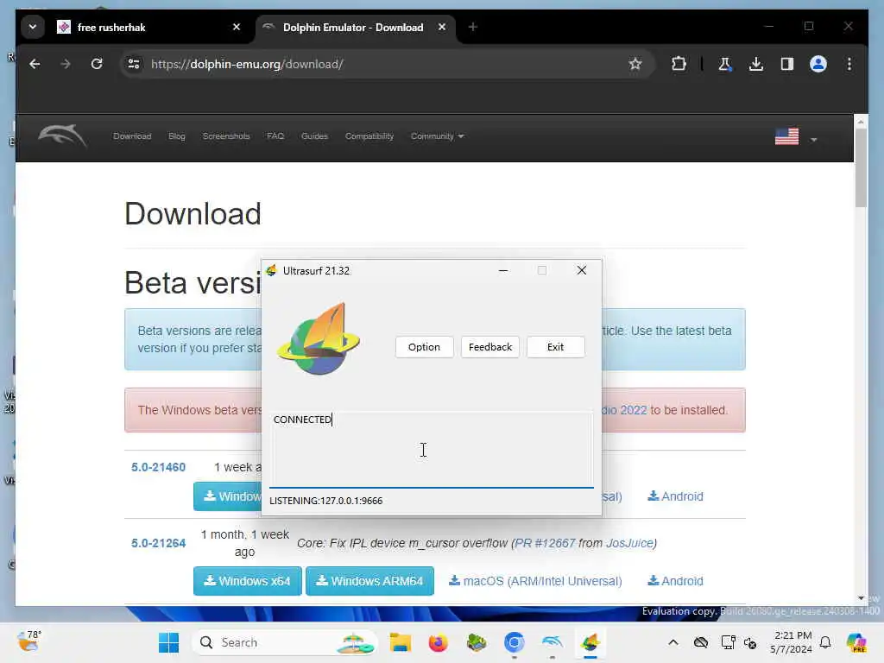Open Screenshots in site navigation
The width and height of the screenshot is (884, 663).
tap(226, 136)
